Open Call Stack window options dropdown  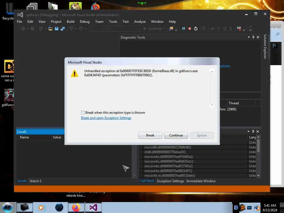pyautogui.click(x=248, y=131)
